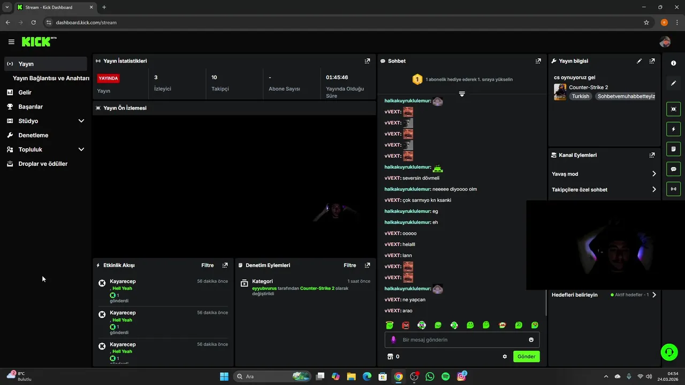Open WhatsApp from the taskbar
This screenshot has height=385, width=685.
pyautogui.click(x=430, y=376)
